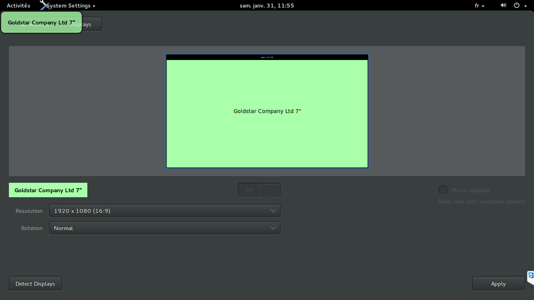Click the Apply button

point(498,284)
